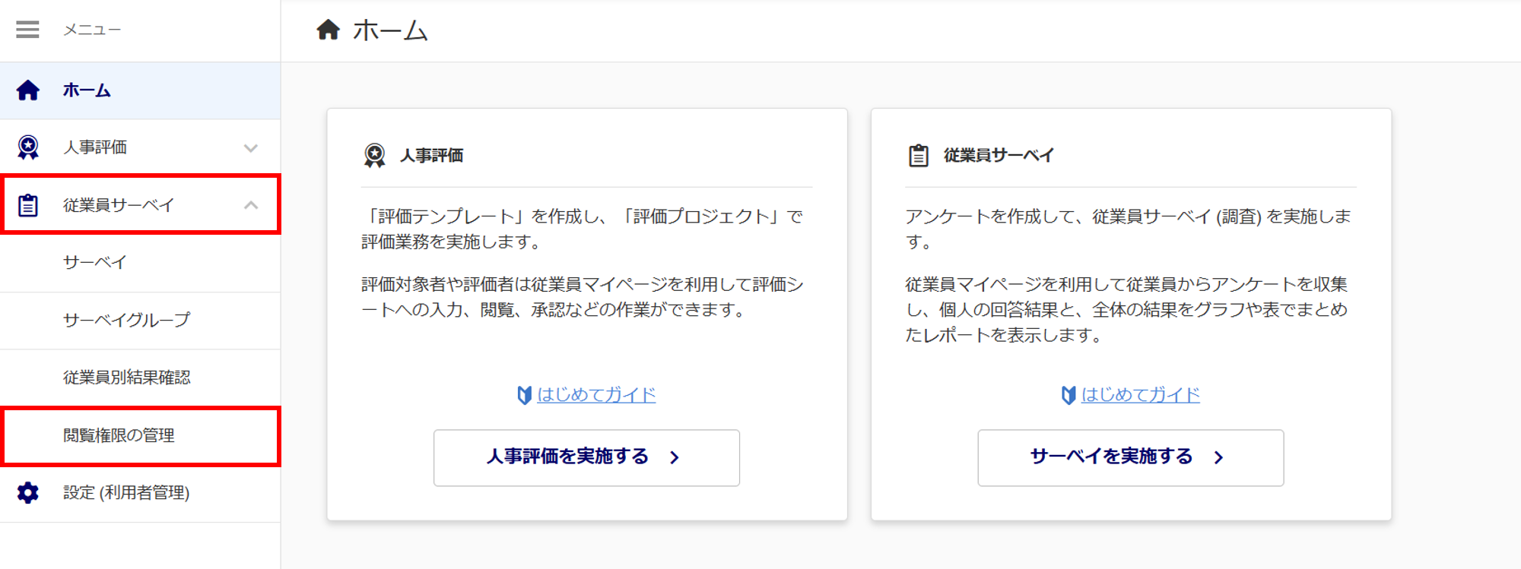Image resolution: width=1521 pixels, height=569 pixels.
Task: Click the hamburger menu icon
Action: 27,30
